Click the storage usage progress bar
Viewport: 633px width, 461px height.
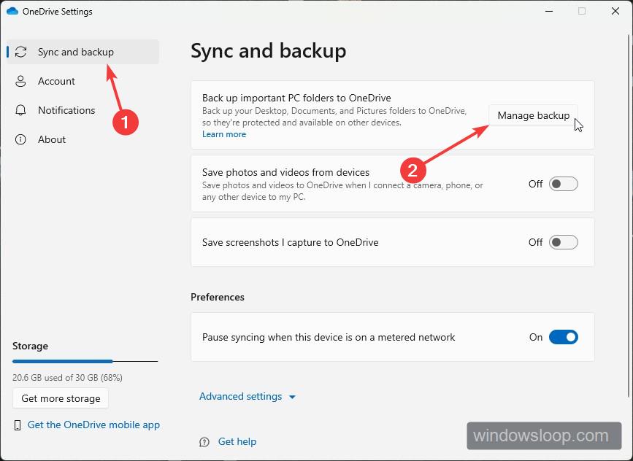coord(85,361)
